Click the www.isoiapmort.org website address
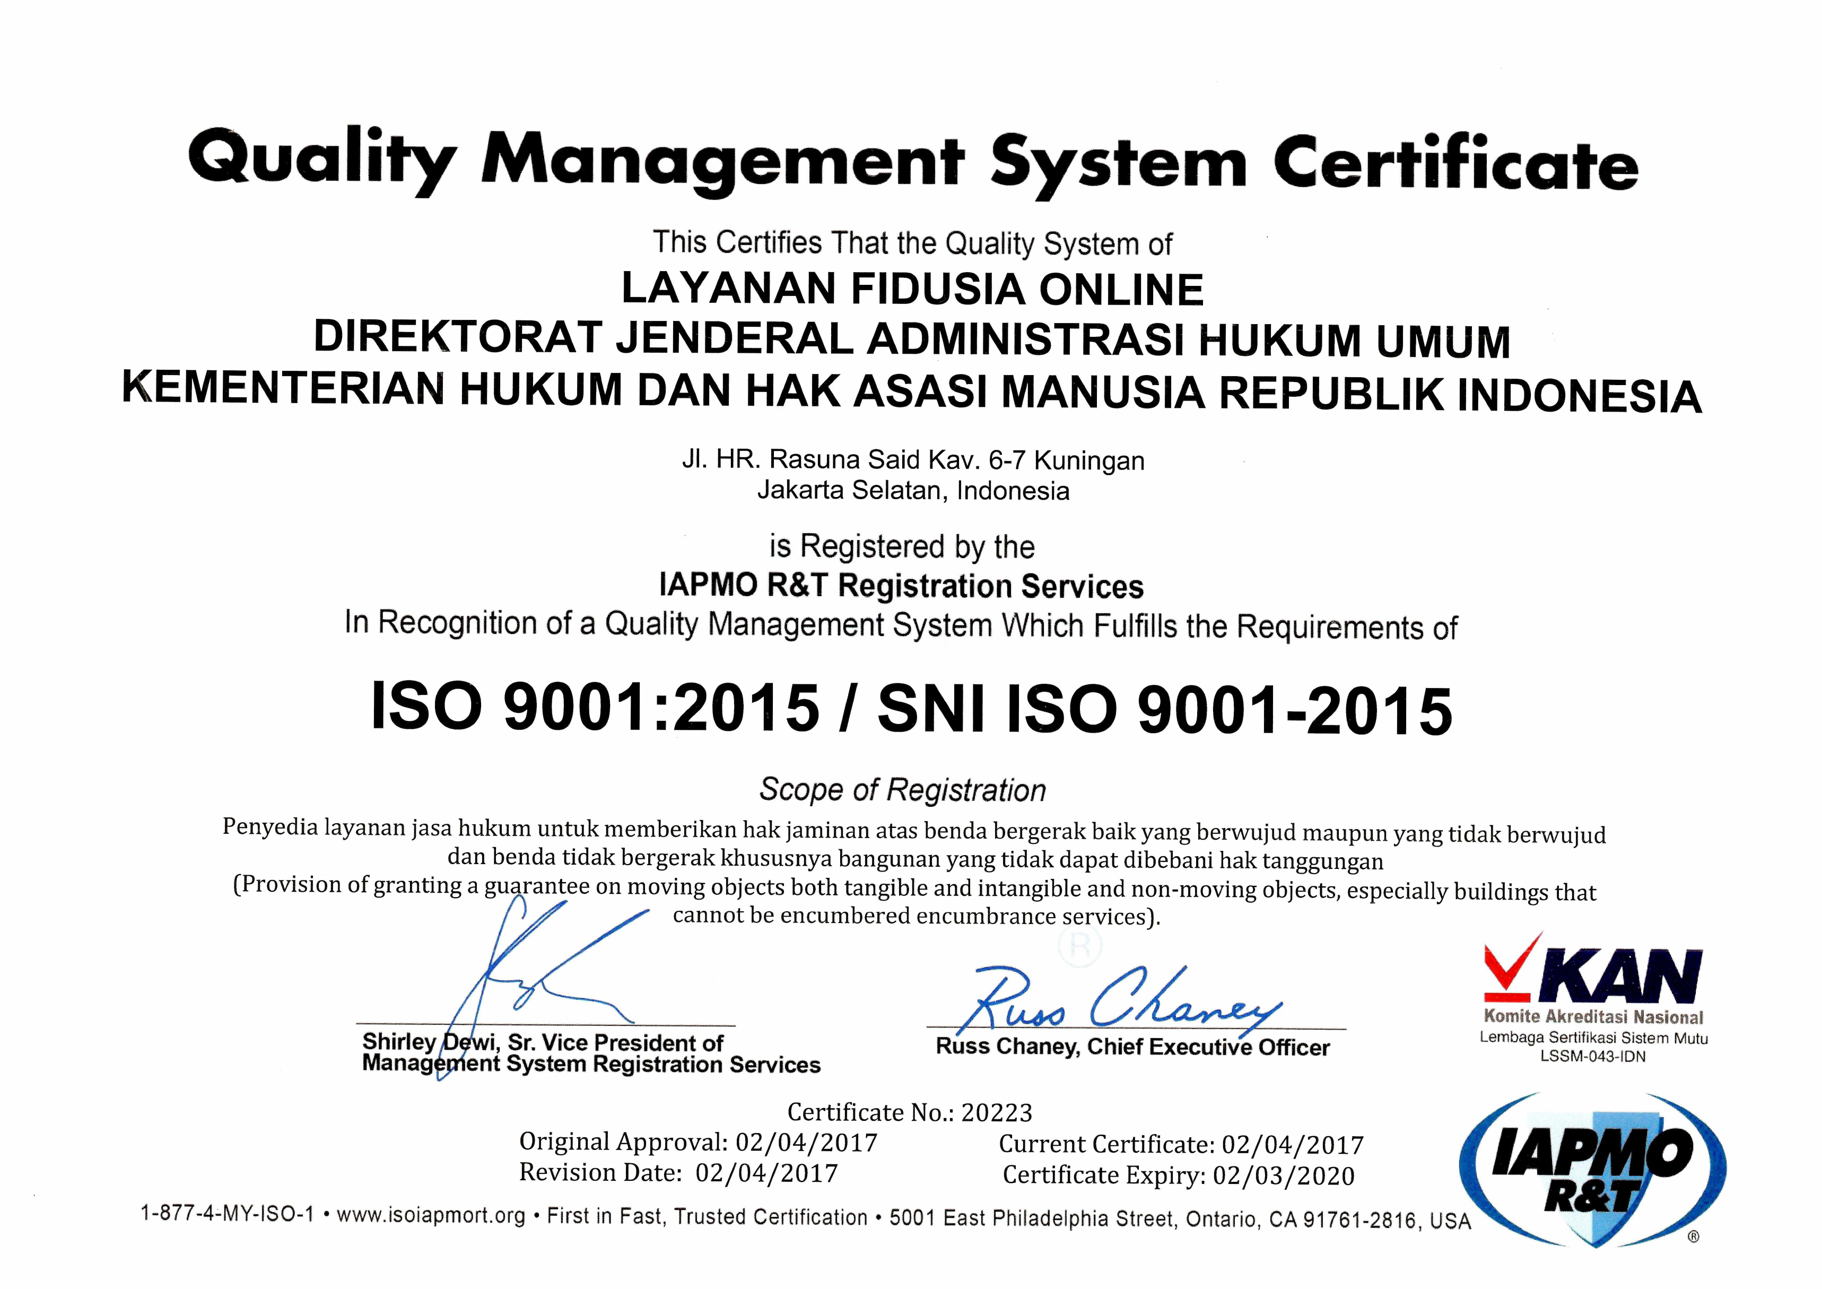 click(x=431, y=1215)
